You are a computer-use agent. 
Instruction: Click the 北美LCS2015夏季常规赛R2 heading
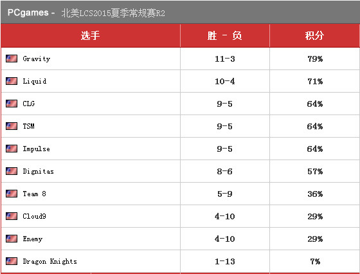[113, 14]
